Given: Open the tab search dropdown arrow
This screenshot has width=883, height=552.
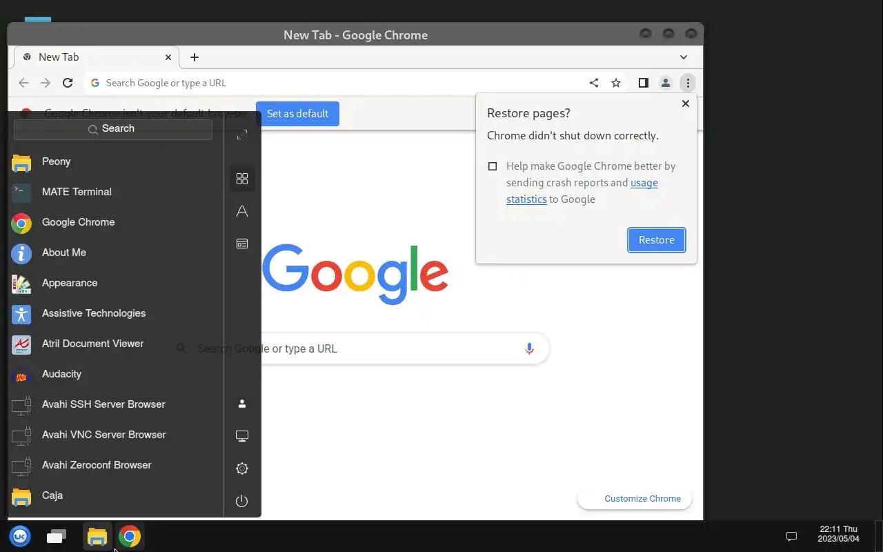Looking at the screenshot, I should (684, 57).
